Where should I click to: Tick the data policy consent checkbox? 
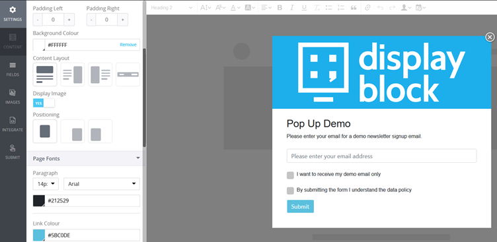(x=290, y=191)
